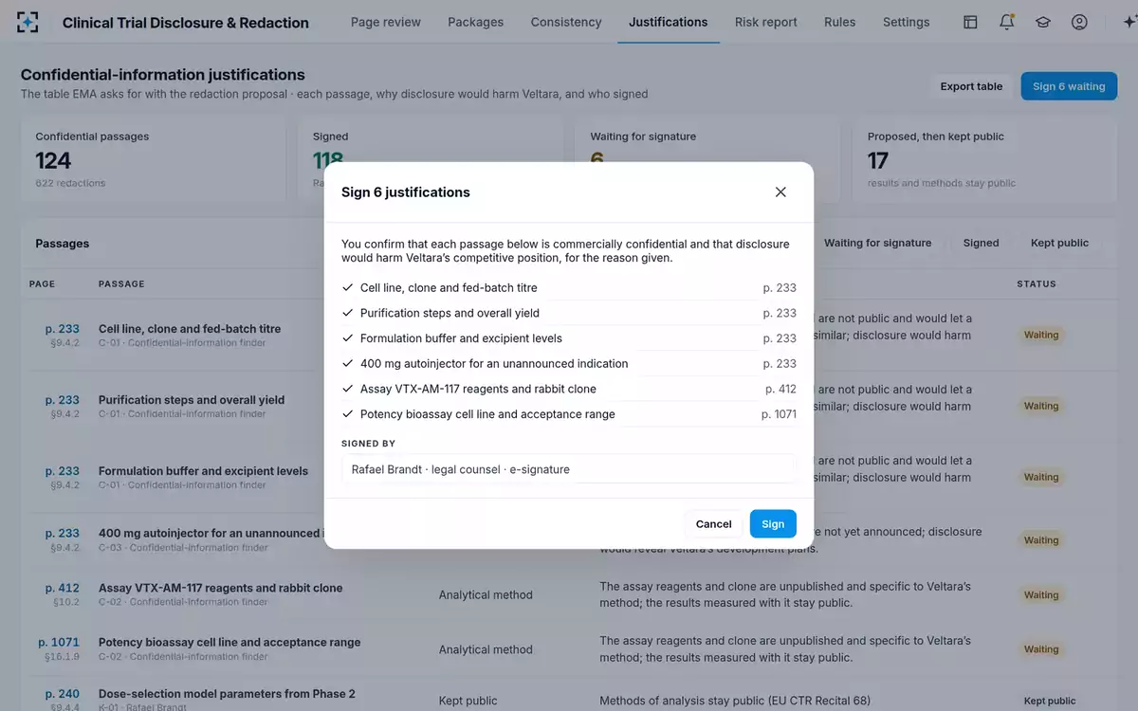Click the Sign 6 waiting button
This screenshot has height=711, width=1138.
(x=1069, y=86)
